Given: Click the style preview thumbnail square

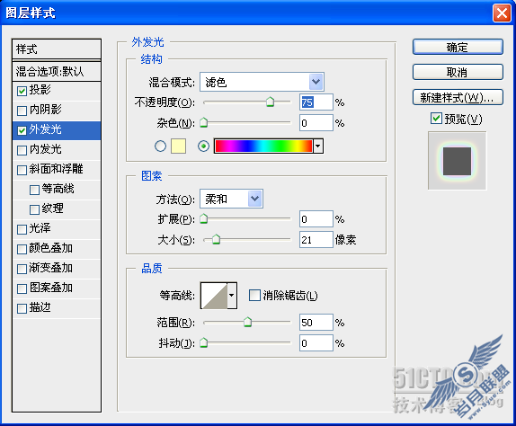Looking at the screenshot, I should pos(457,161).
